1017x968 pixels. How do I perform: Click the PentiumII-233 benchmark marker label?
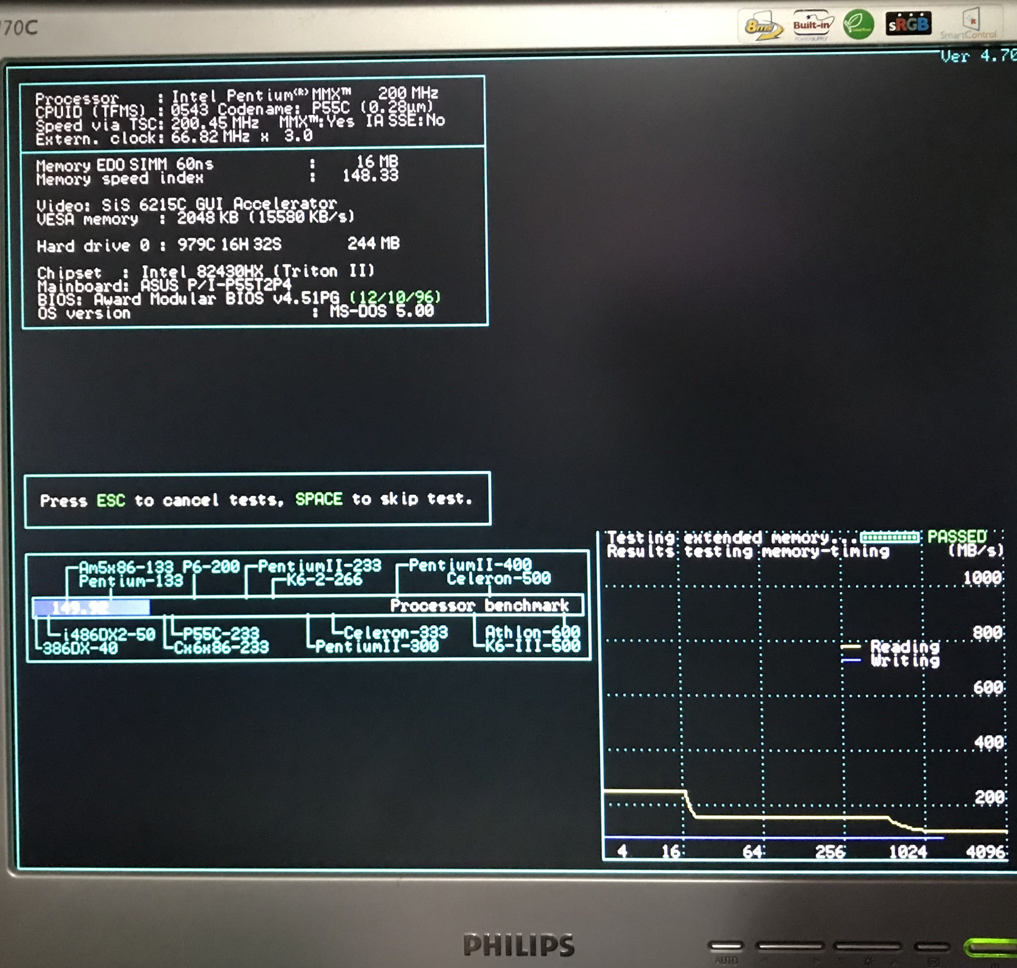pyautogui.click(x=319, y=566)
